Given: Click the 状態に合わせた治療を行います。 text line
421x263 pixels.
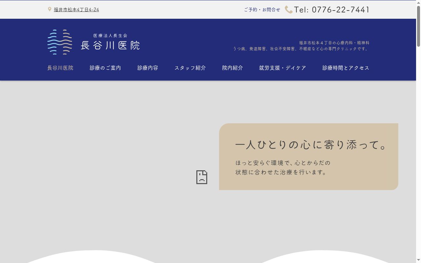Looking at the screenshot, I should pyautogui.click(x=281, y=172).
